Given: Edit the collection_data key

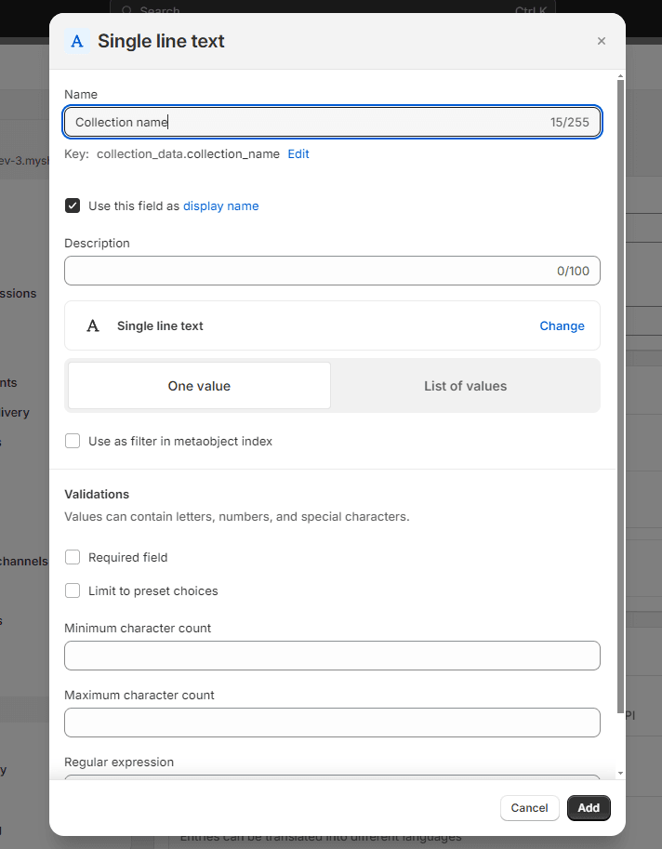Looking at the screenshot, I should coord(298,154).
